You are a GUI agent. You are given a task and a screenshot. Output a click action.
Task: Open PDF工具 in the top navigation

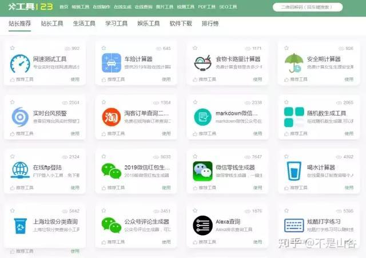[x=206, y=7]
